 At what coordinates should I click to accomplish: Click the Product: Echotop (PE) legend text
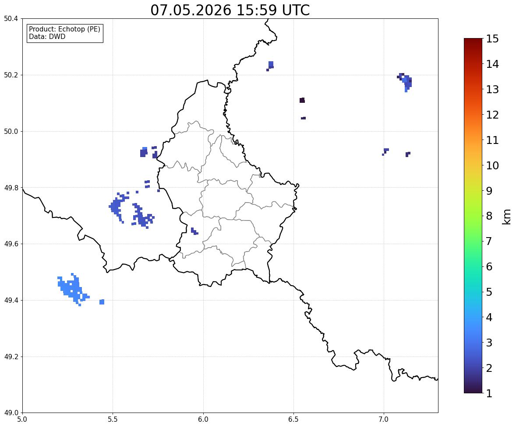click(64, 29)
